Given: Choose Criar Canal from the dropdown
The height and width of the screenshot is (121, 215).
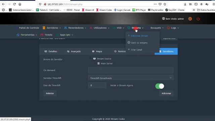Looking at the screenshot, I should pyautogui.click(x=136, y=50).
